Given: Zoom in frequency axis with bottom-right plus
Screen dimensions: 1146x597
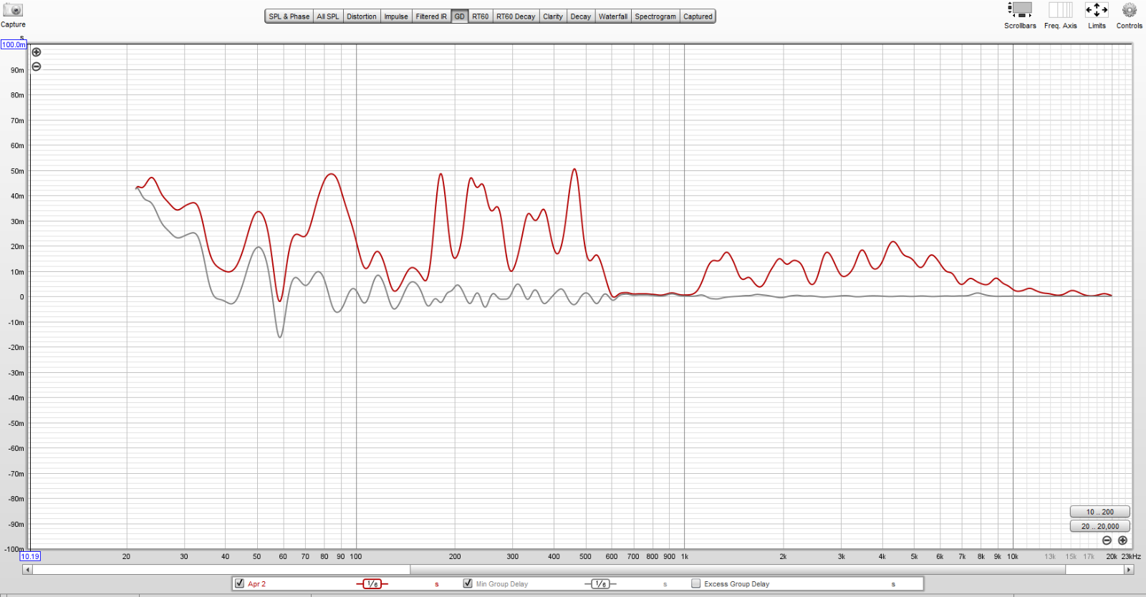Looking at the screenshot, I should 1122,540.
